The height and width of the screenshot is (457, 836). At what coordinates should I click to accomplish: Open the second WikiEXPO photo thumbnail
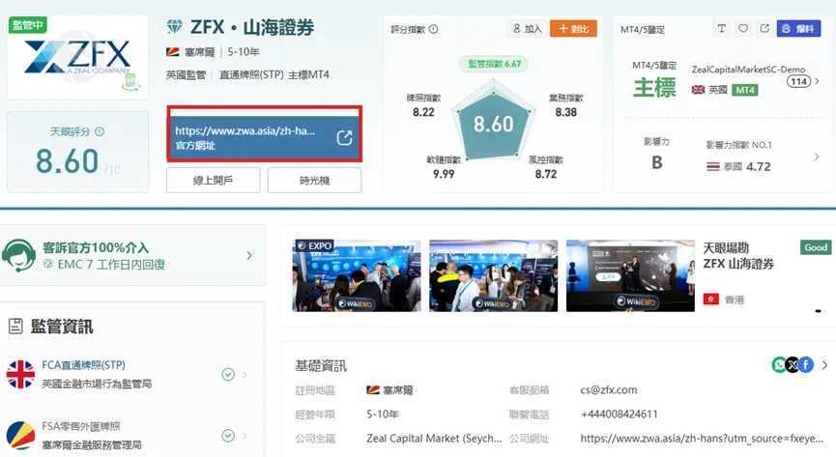tap(493, 275)
